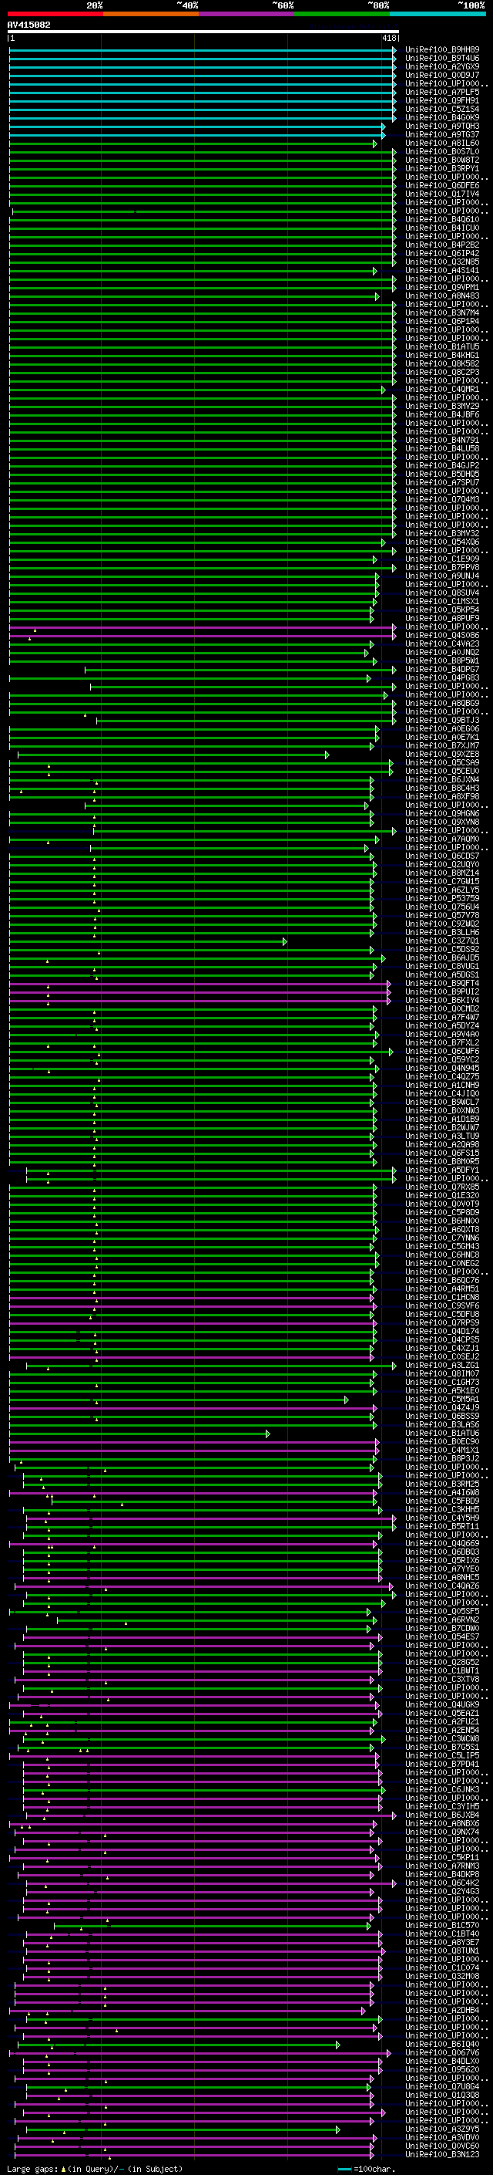Click hit label UniRef100_A4S141
The height and width of the screenshot is (2175, 493).
(x=442, y=270)
